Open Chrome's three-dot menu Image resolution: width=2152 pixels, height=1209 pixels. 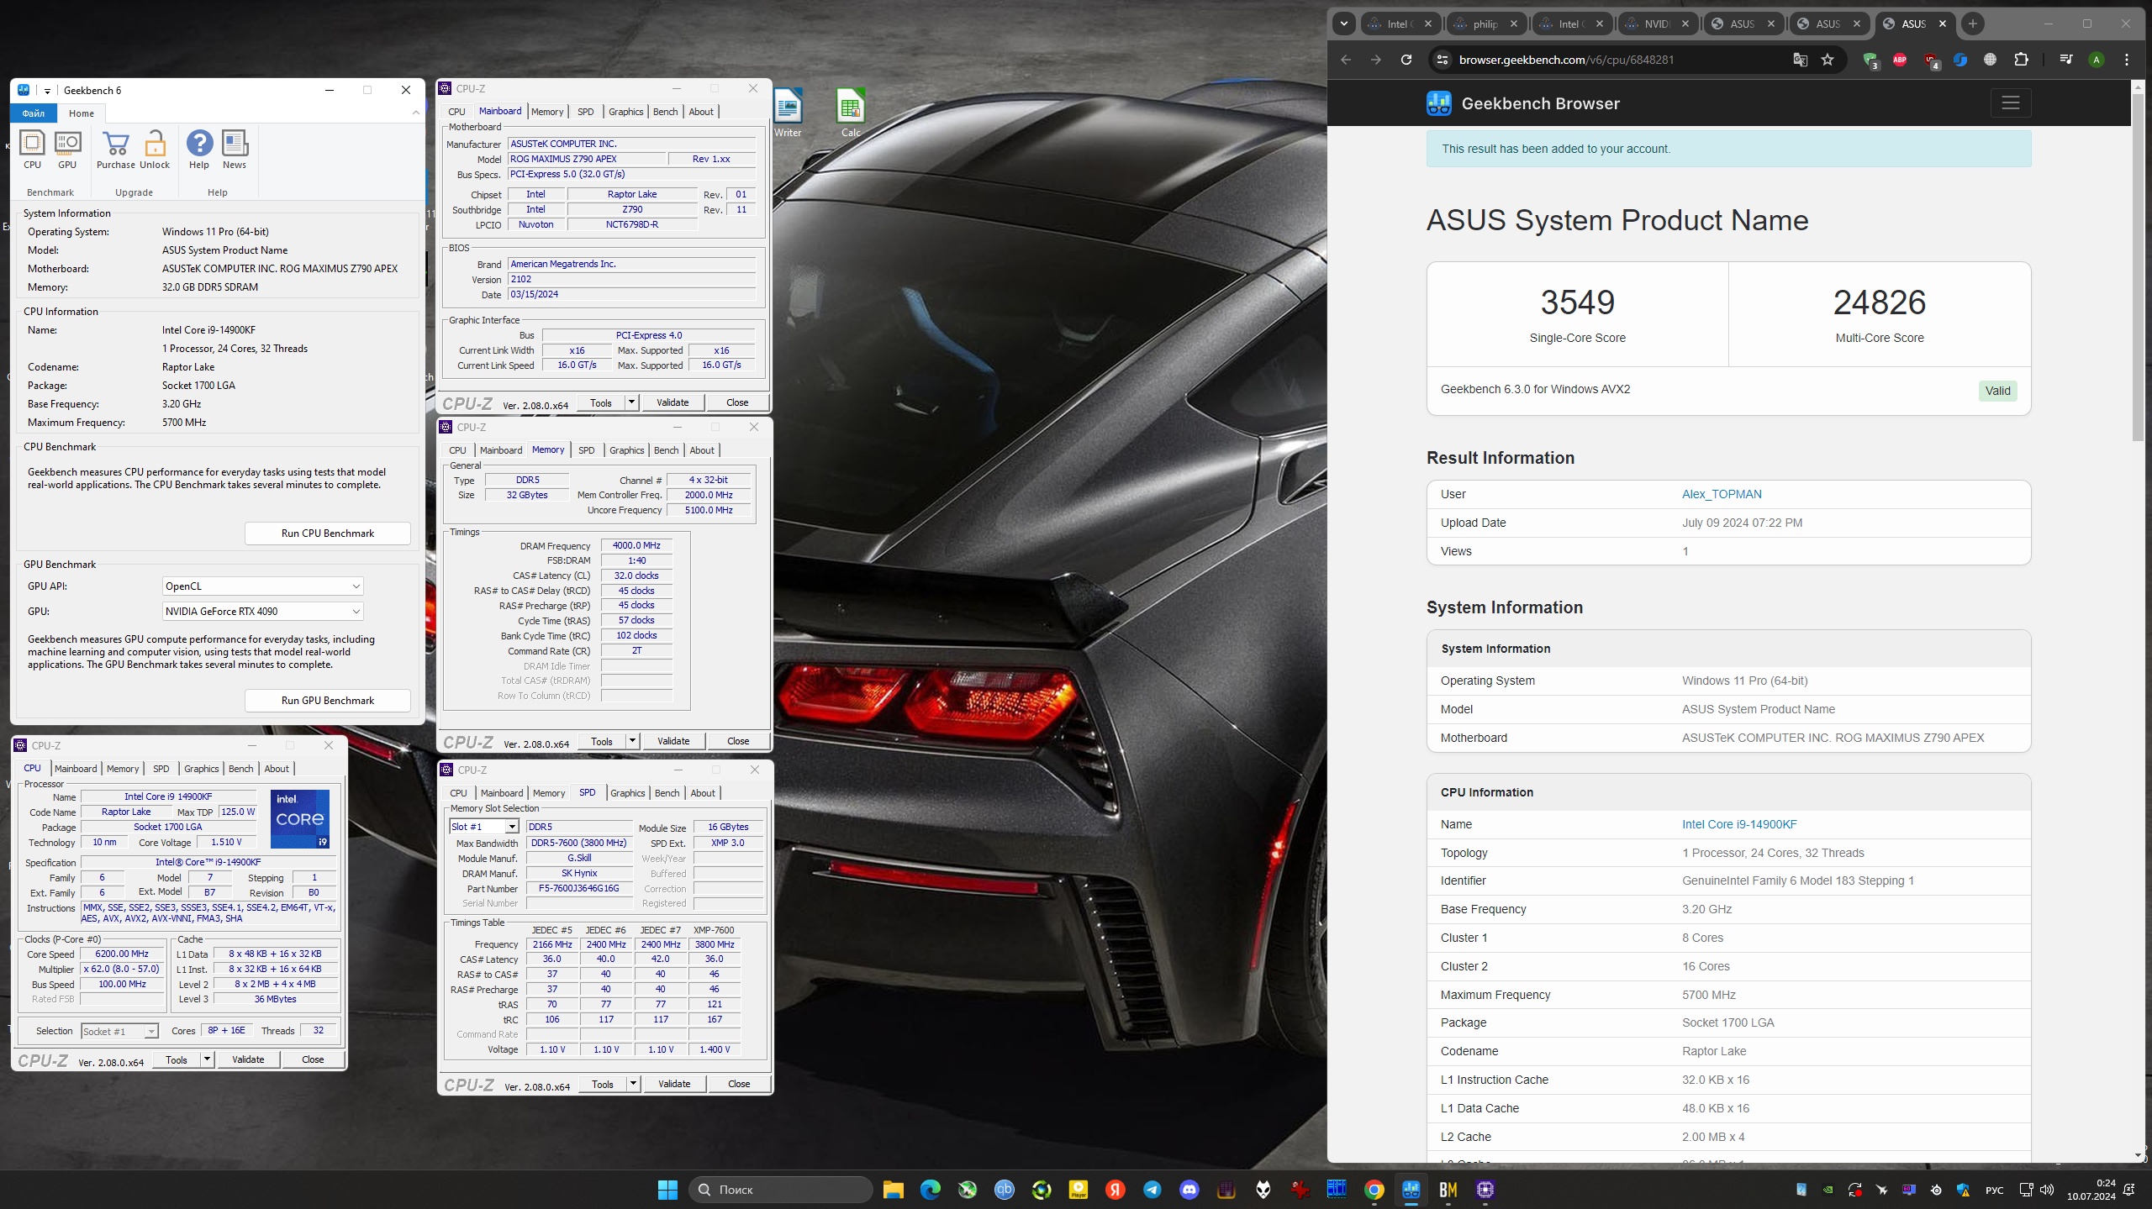click(2127, 60)
